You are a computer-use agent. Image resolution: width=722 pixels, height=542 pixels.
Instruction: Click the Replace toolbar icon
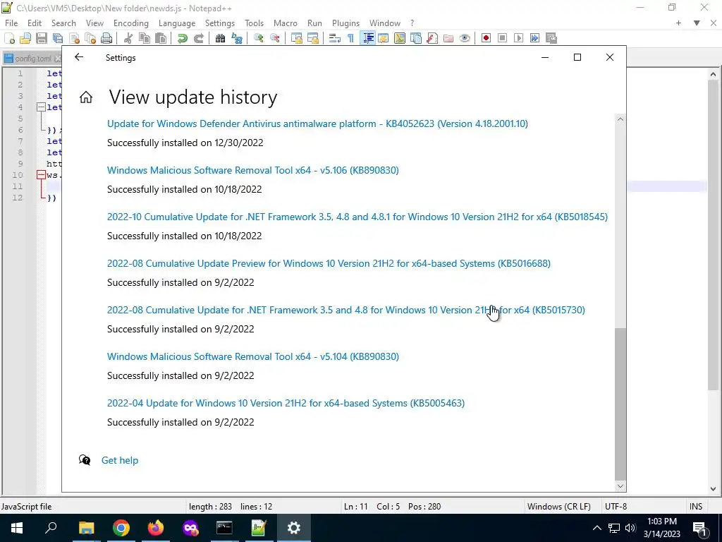(x=237, y=38)
